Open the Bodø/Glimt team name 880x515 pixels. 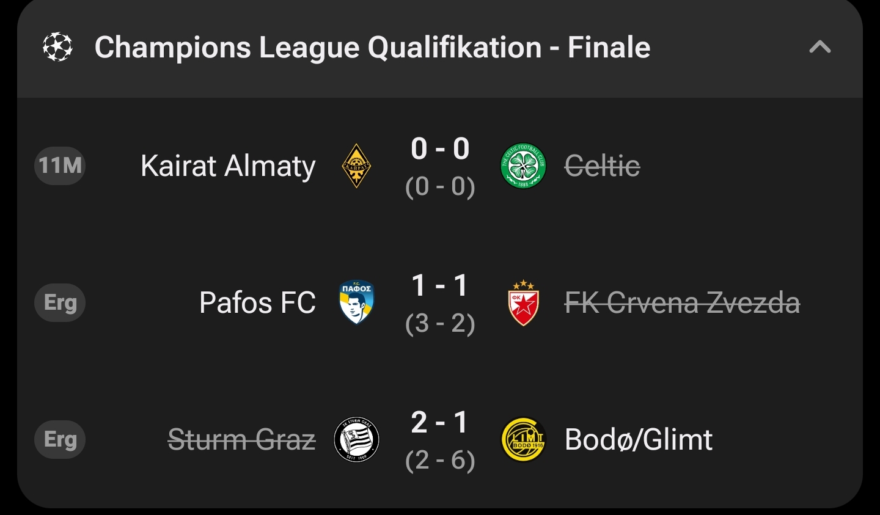(x=639, y=440)
